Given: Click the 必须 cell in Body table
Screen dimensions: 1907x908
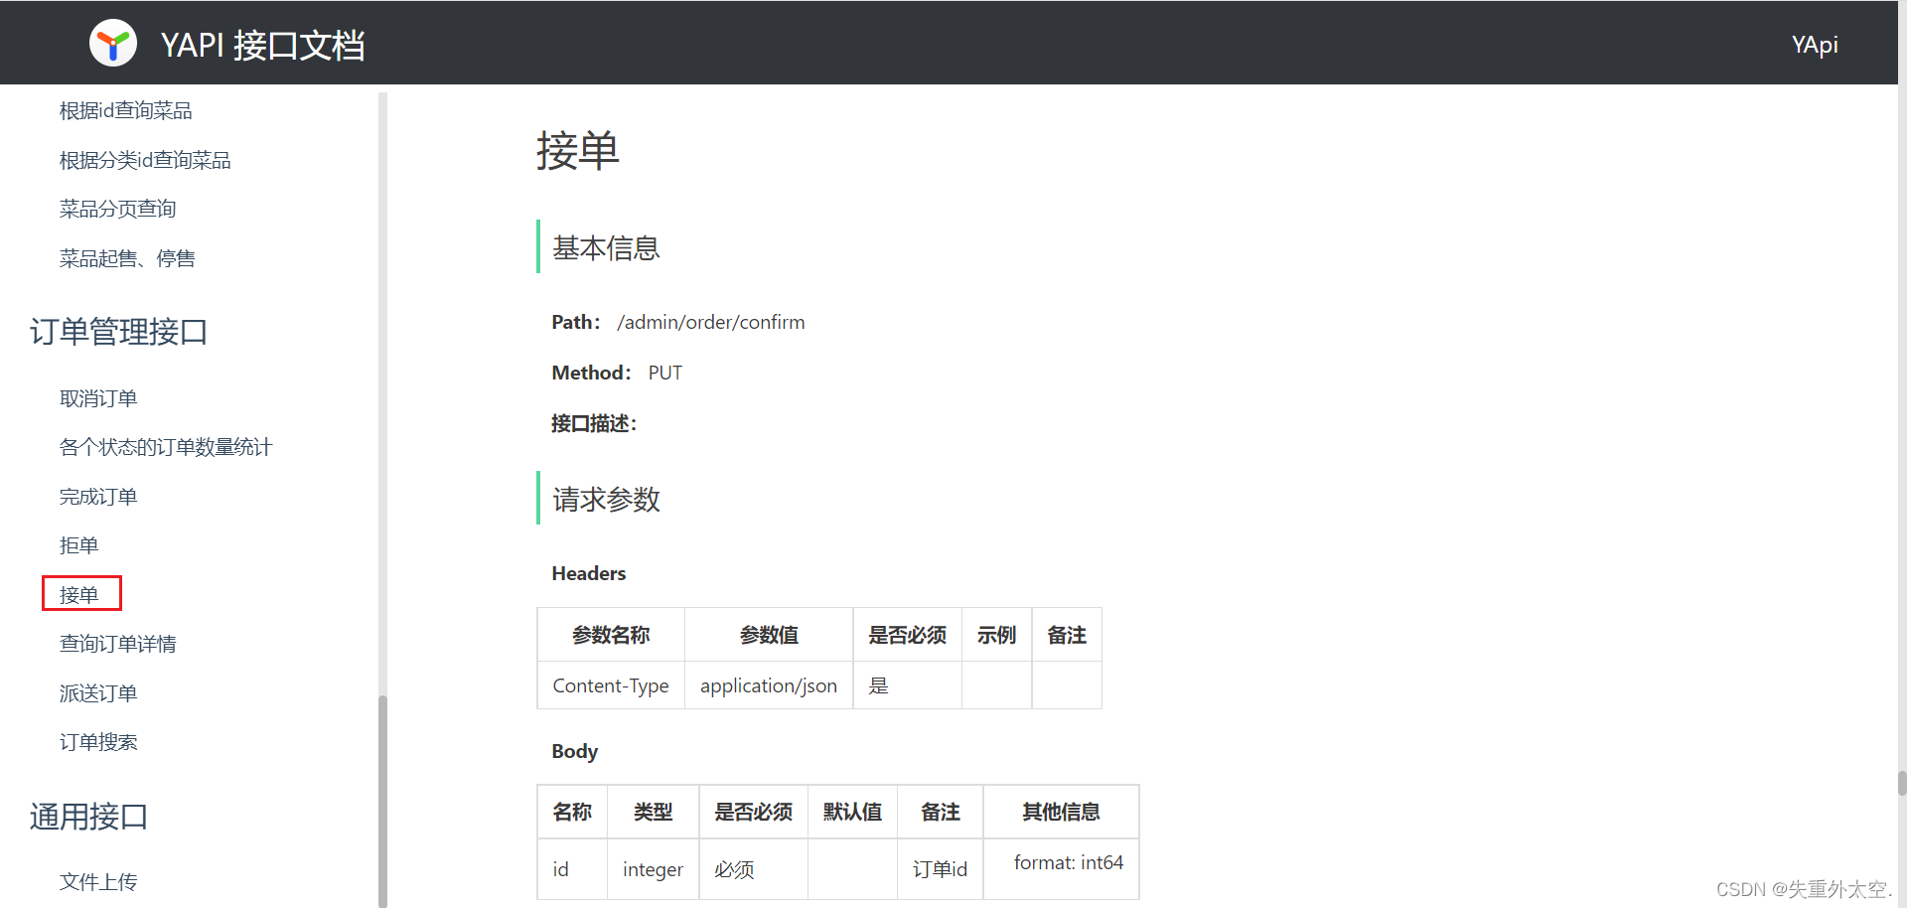Looking at the screenshot, I should 753,869.
